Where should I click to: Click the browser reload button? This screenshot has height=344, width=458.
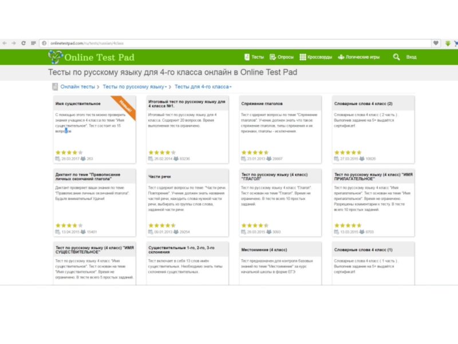tap(23, 43)
